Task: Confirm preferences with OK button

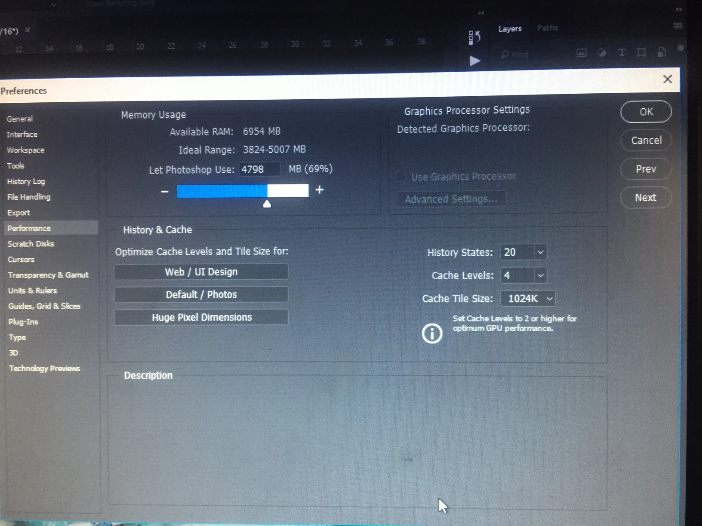Action: coord(646,112)
